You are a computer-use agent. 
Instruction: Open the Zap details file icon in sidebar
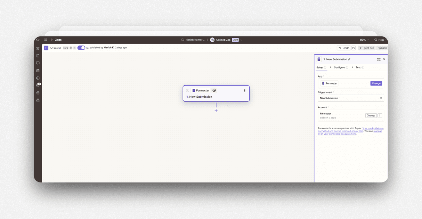click(38, 56)
